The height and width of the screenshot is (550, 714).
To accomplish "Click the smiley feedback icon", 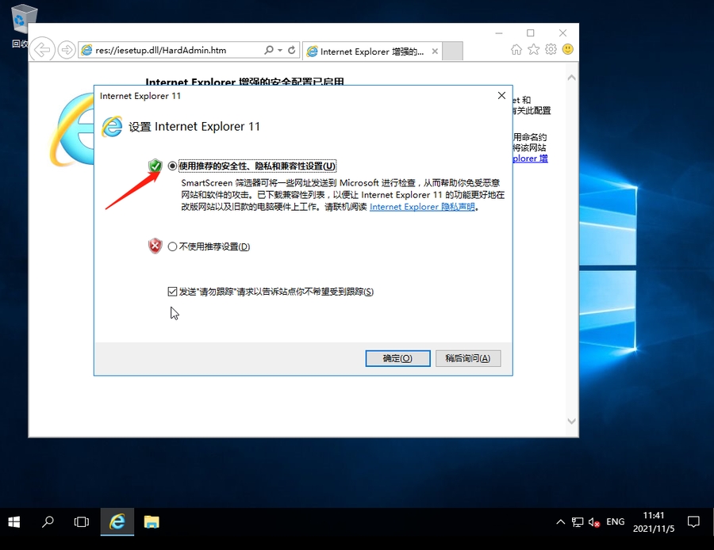I will 567,49.
